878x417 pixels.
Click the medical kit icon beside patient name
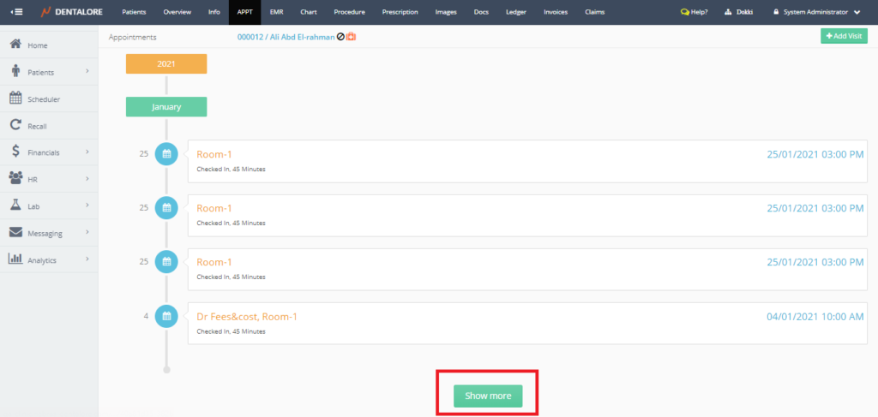click(x=351, y=38)
